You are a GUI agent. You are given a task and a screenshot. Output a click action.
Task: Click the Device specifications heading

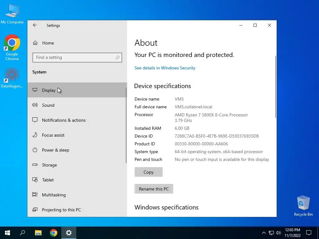(x=163, y=86)
